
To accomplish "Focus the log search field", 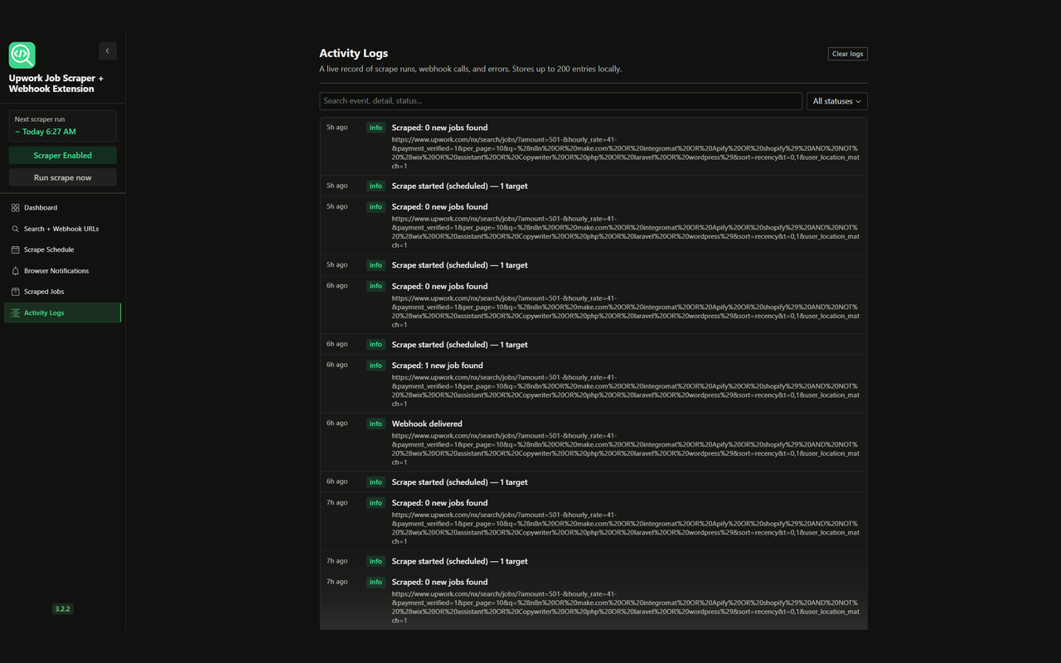I will click(561, 101).
